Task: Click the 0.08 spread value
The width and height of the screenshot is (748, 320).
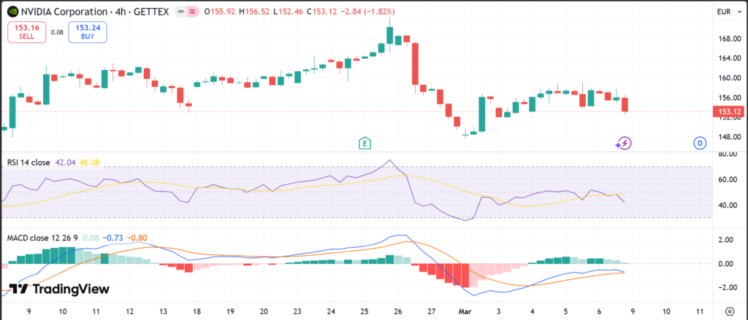Action: pos(56,32)
